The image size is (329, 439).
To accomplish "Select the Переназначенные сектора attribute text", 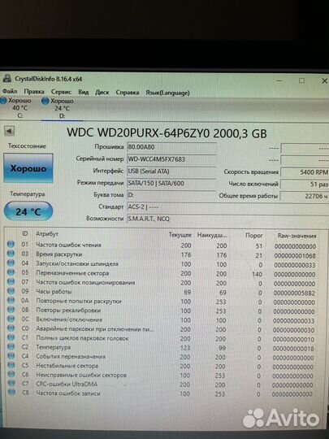I will point(72,273).
